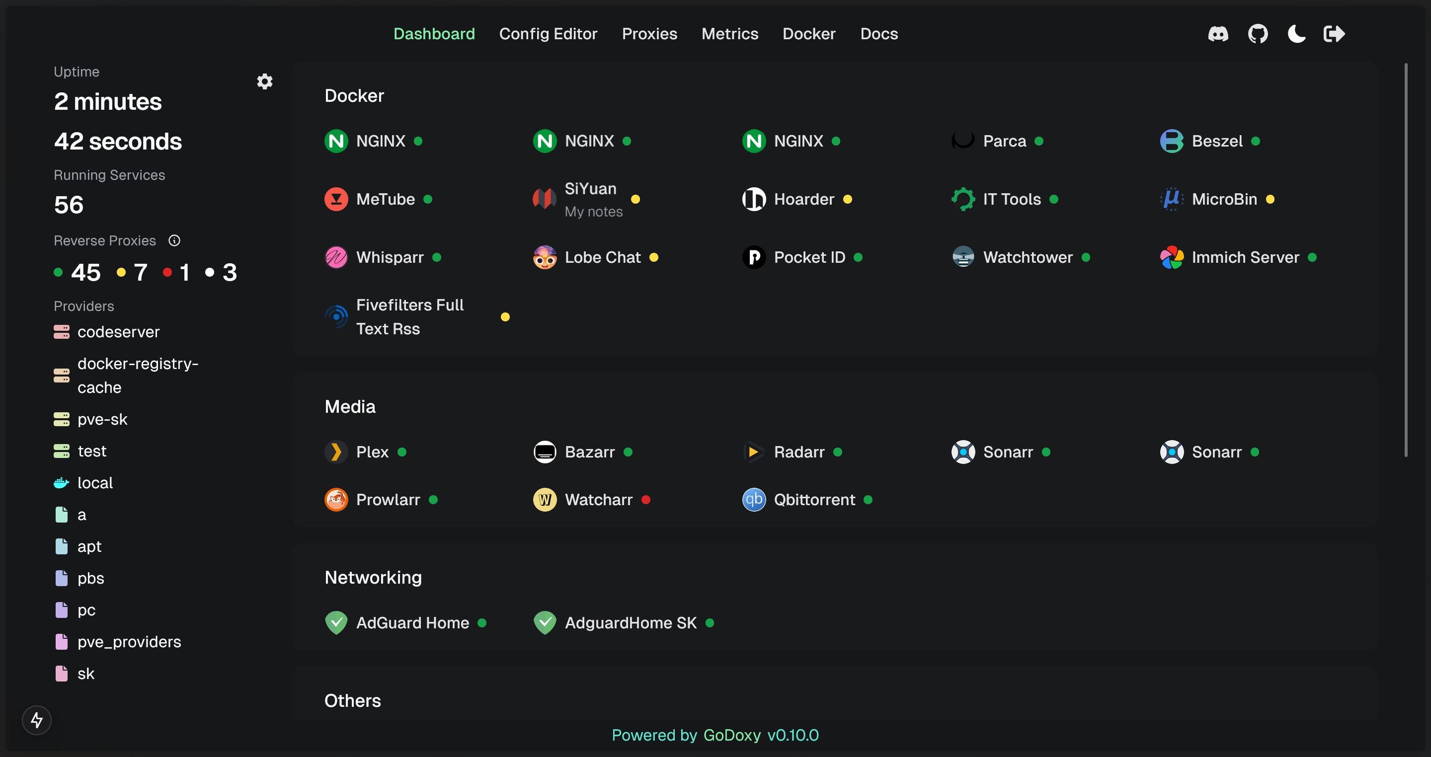Click the GoDoxy footer link
The image size is (1431, 757).
tap(731, 735)
